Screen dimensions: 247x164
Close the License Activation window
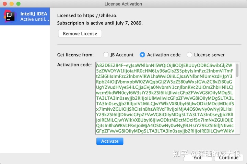[5, 4]
